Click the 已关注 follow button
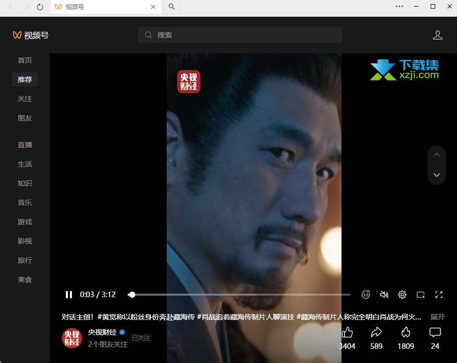Screen dimensions: 457x363 tap(141, 338)
